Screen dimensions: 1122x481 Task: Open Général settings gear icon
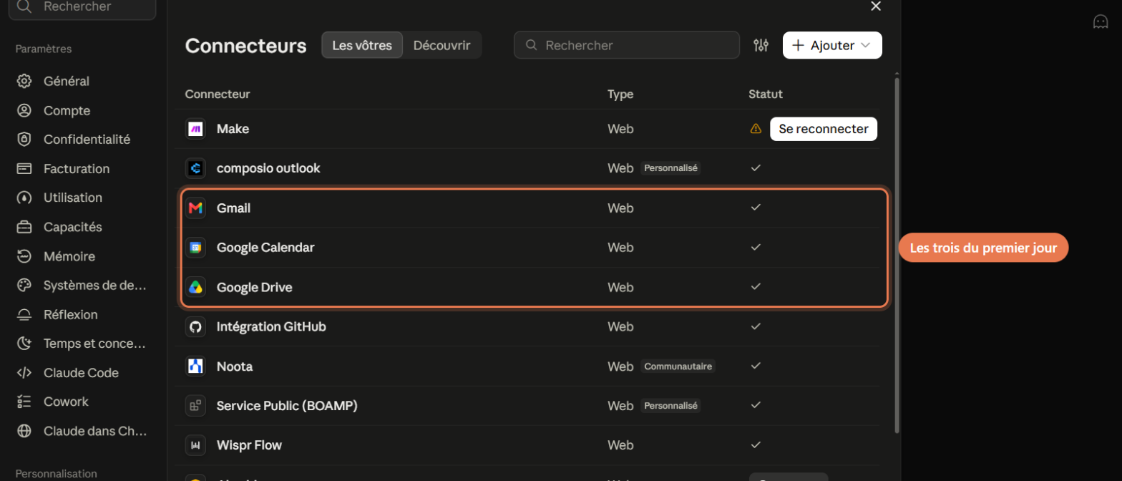pos(24,81)
